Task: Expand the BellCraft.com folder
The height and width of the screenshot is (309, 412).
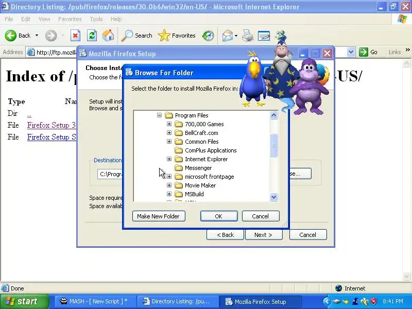Action: 169,133
